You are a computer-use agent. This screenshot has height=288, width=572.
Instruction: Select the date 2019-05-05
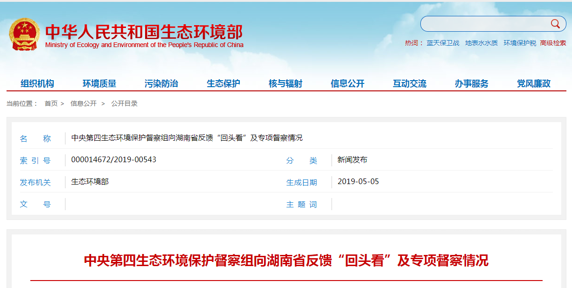(x=358, y=181)
